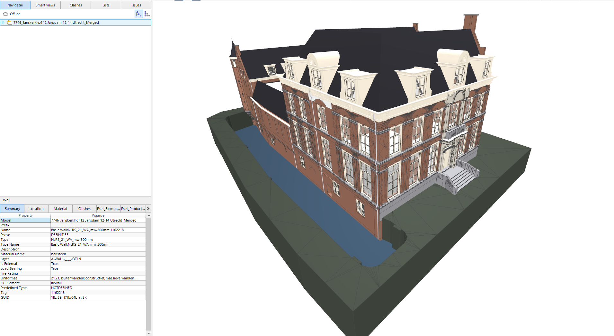The image size is (614, 336).
Task: Open the Location properties tab
Action: pos(36,209)
